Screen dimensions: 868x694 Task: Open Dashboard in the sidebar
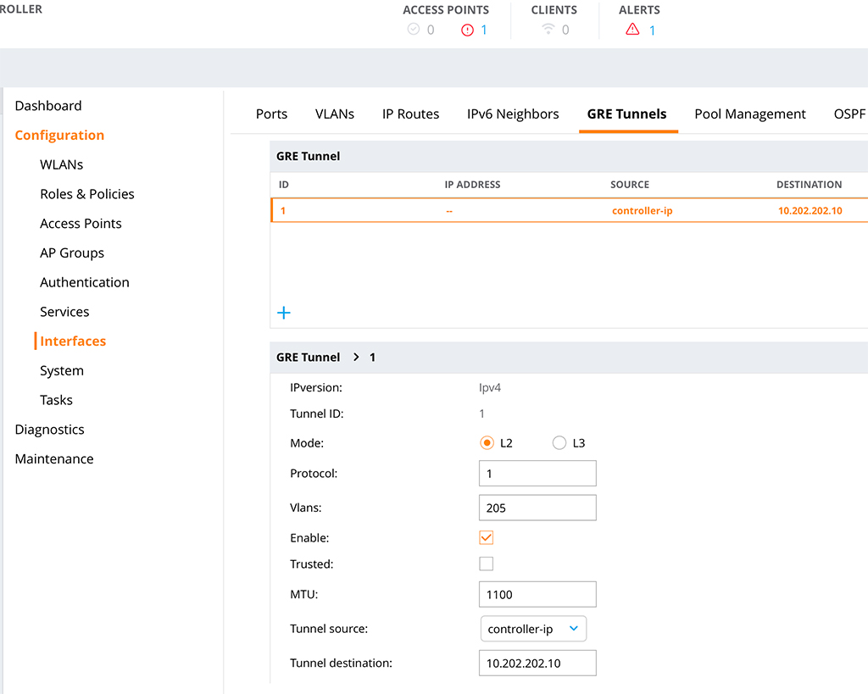pyautogui.click(x=48, y=106)
